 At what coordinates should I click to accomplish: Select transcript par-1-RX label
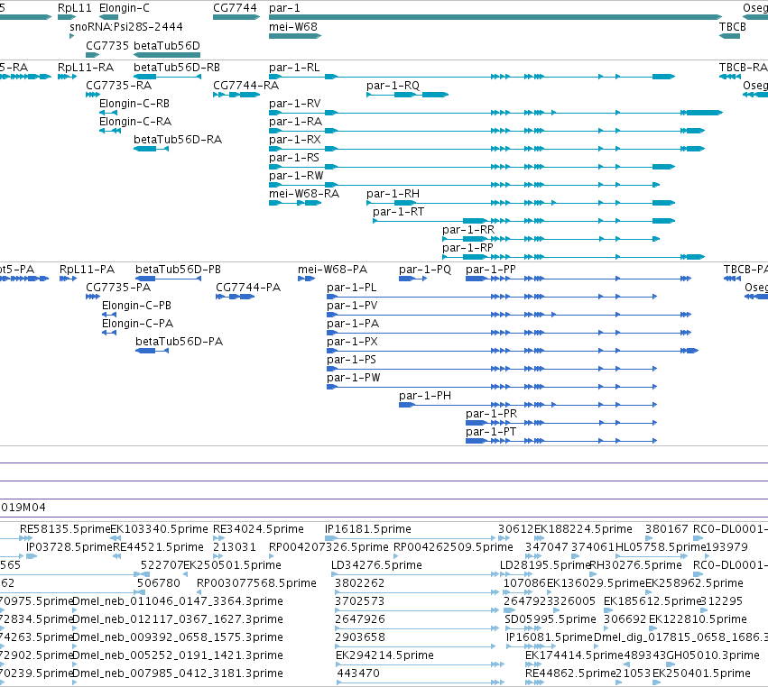tap(295, 140)
